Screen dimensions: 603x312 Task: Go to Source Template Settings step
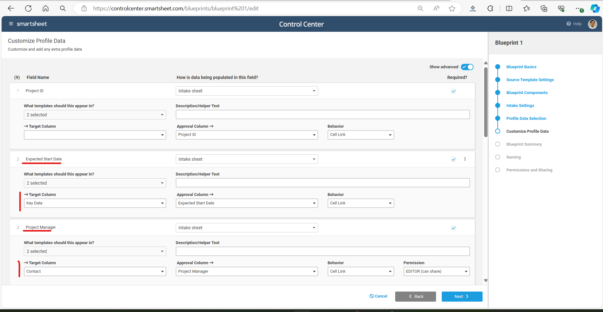click(x=530, y=80)
